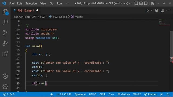Click 'cin>>x;' statement
This screenshot has width=173, height=97.
tap(38, 67)
